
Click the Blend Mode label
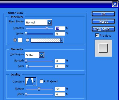coord(16,22)
